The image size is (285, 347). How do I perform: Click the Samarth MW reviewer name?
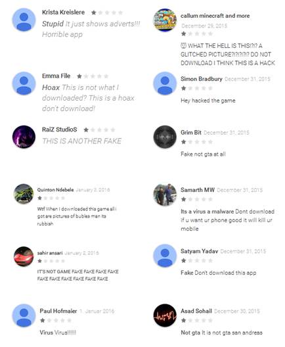tap(198, 190)
